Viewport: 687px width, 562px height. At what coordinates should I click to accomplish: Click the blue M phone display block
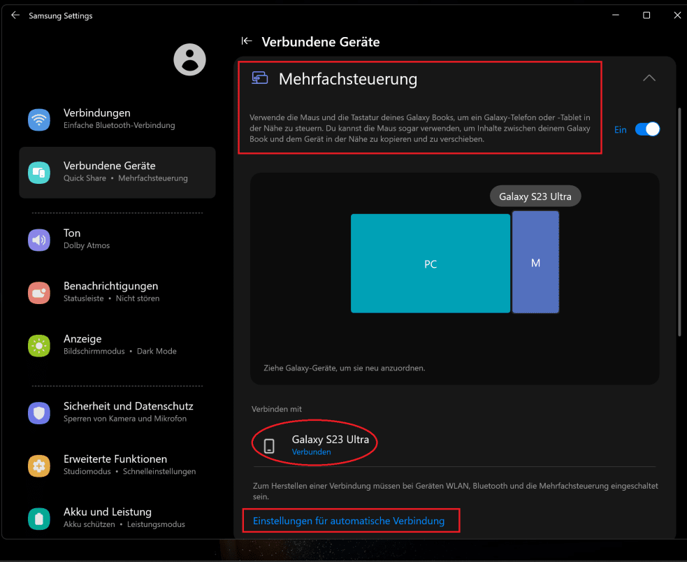coord(535,263)
